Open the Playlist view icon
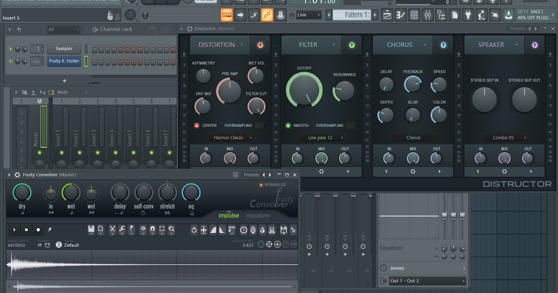Image resolution: width=558 pixels, height=293 pixels. click(387, 15)
